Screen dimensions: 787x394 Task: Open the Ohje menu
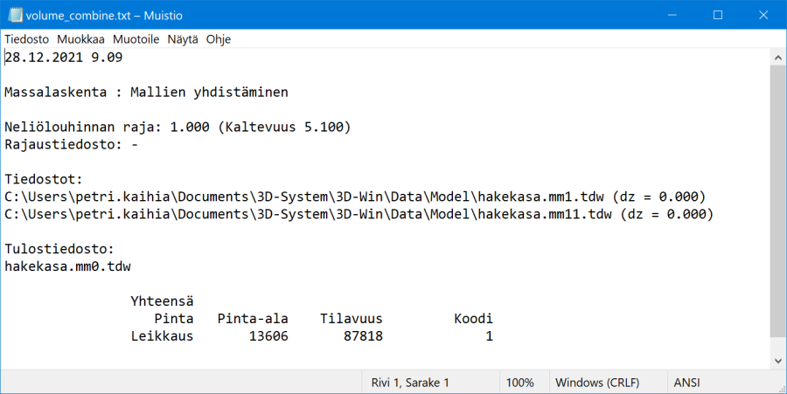(x=219, y=39)
